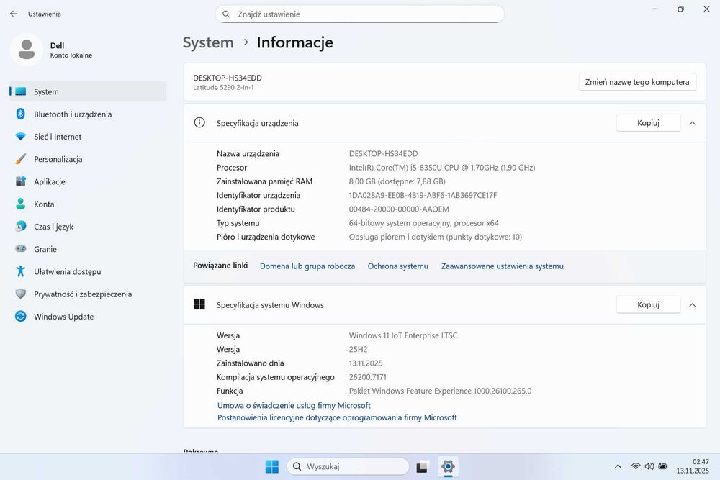Click the taskbar Wyszukaj search box

(348, 467)
